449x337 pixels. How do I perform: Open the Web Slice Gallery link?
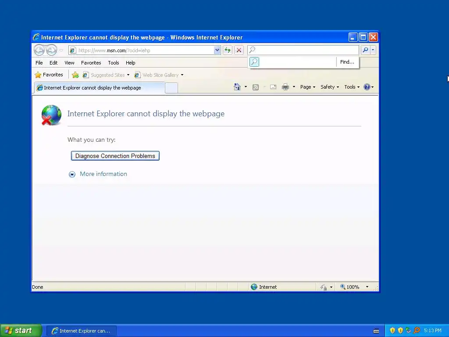click(157, 75)
